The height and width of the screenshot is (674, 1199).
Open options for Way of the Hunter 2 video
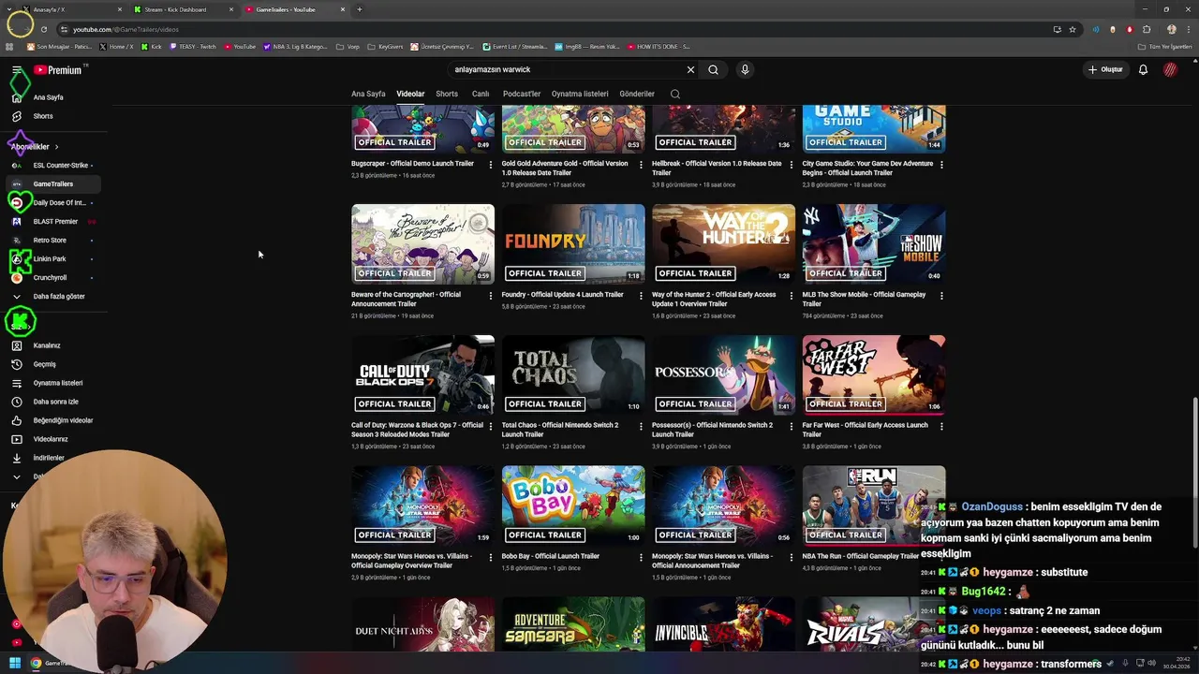click(792, 295)
